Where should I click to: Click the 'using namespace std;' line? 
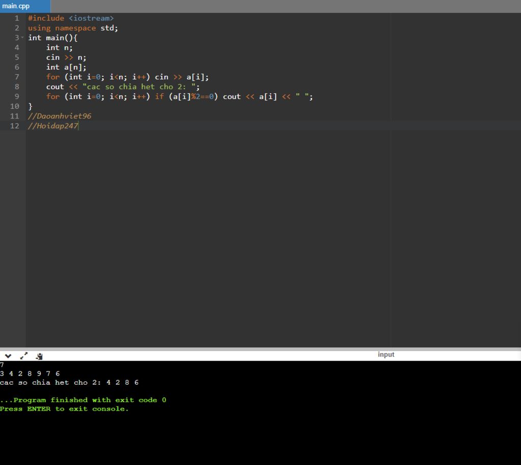pos(73,28)
